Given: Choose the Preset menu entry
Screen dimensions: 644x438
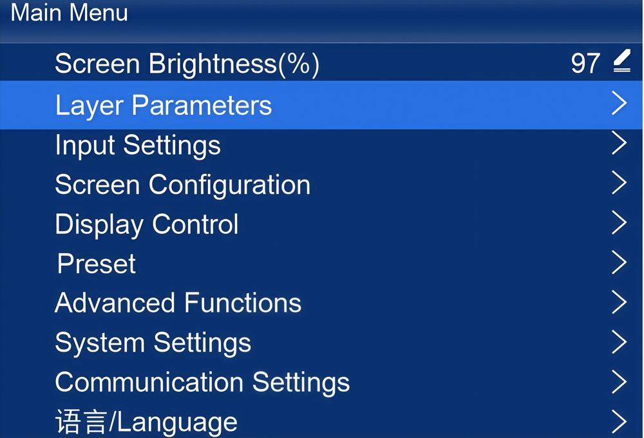Looking at the screenshot, I should pos(97,264).
